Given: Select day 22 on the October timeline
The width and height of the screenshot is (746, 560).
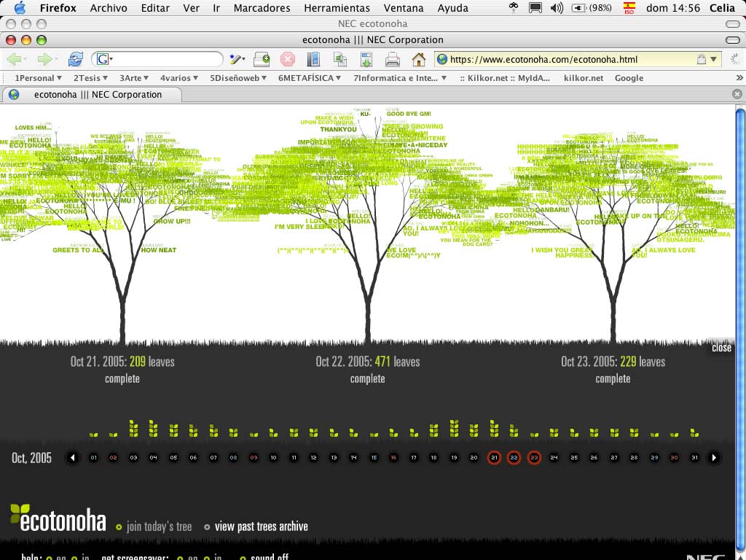Looking at the screenshot, I should (x=514, y=458).
